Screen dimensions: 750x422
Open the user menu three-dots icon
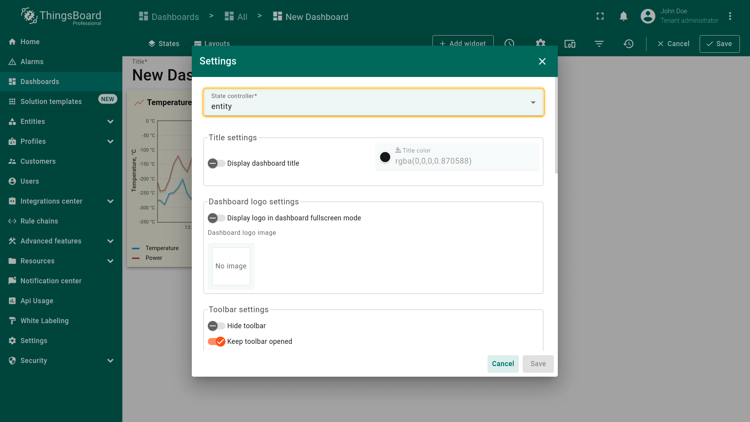[730, 16]
